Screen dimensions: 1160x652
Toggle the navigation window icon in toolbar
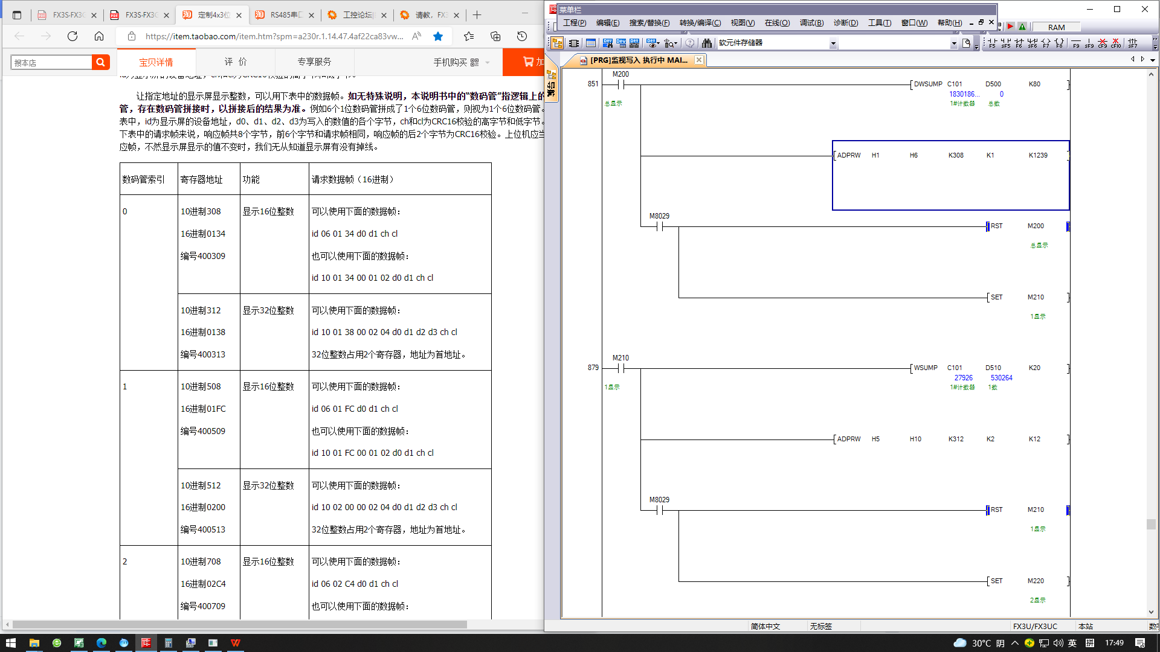(x=556, y=43)
